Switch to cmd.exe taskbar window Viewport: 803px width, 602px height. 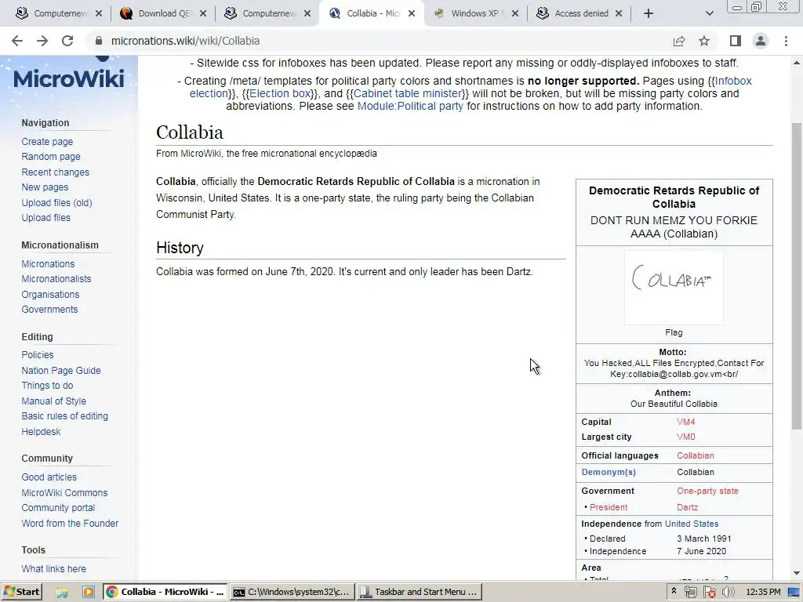(x=292, y=592)
